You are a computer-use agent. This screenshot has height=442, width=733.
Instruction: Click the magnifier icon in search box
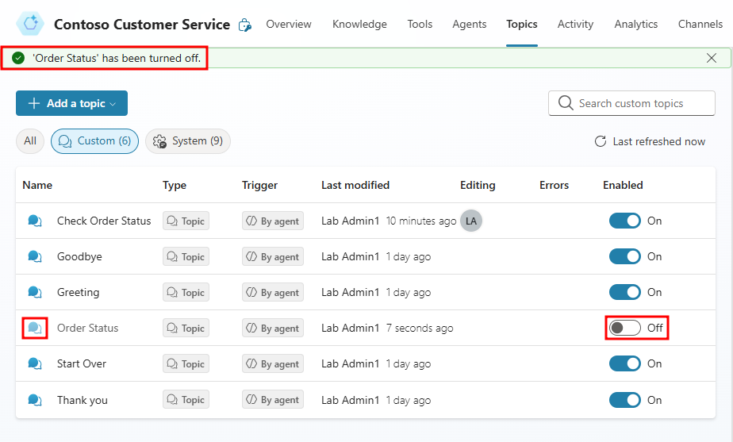pos(565,103)
